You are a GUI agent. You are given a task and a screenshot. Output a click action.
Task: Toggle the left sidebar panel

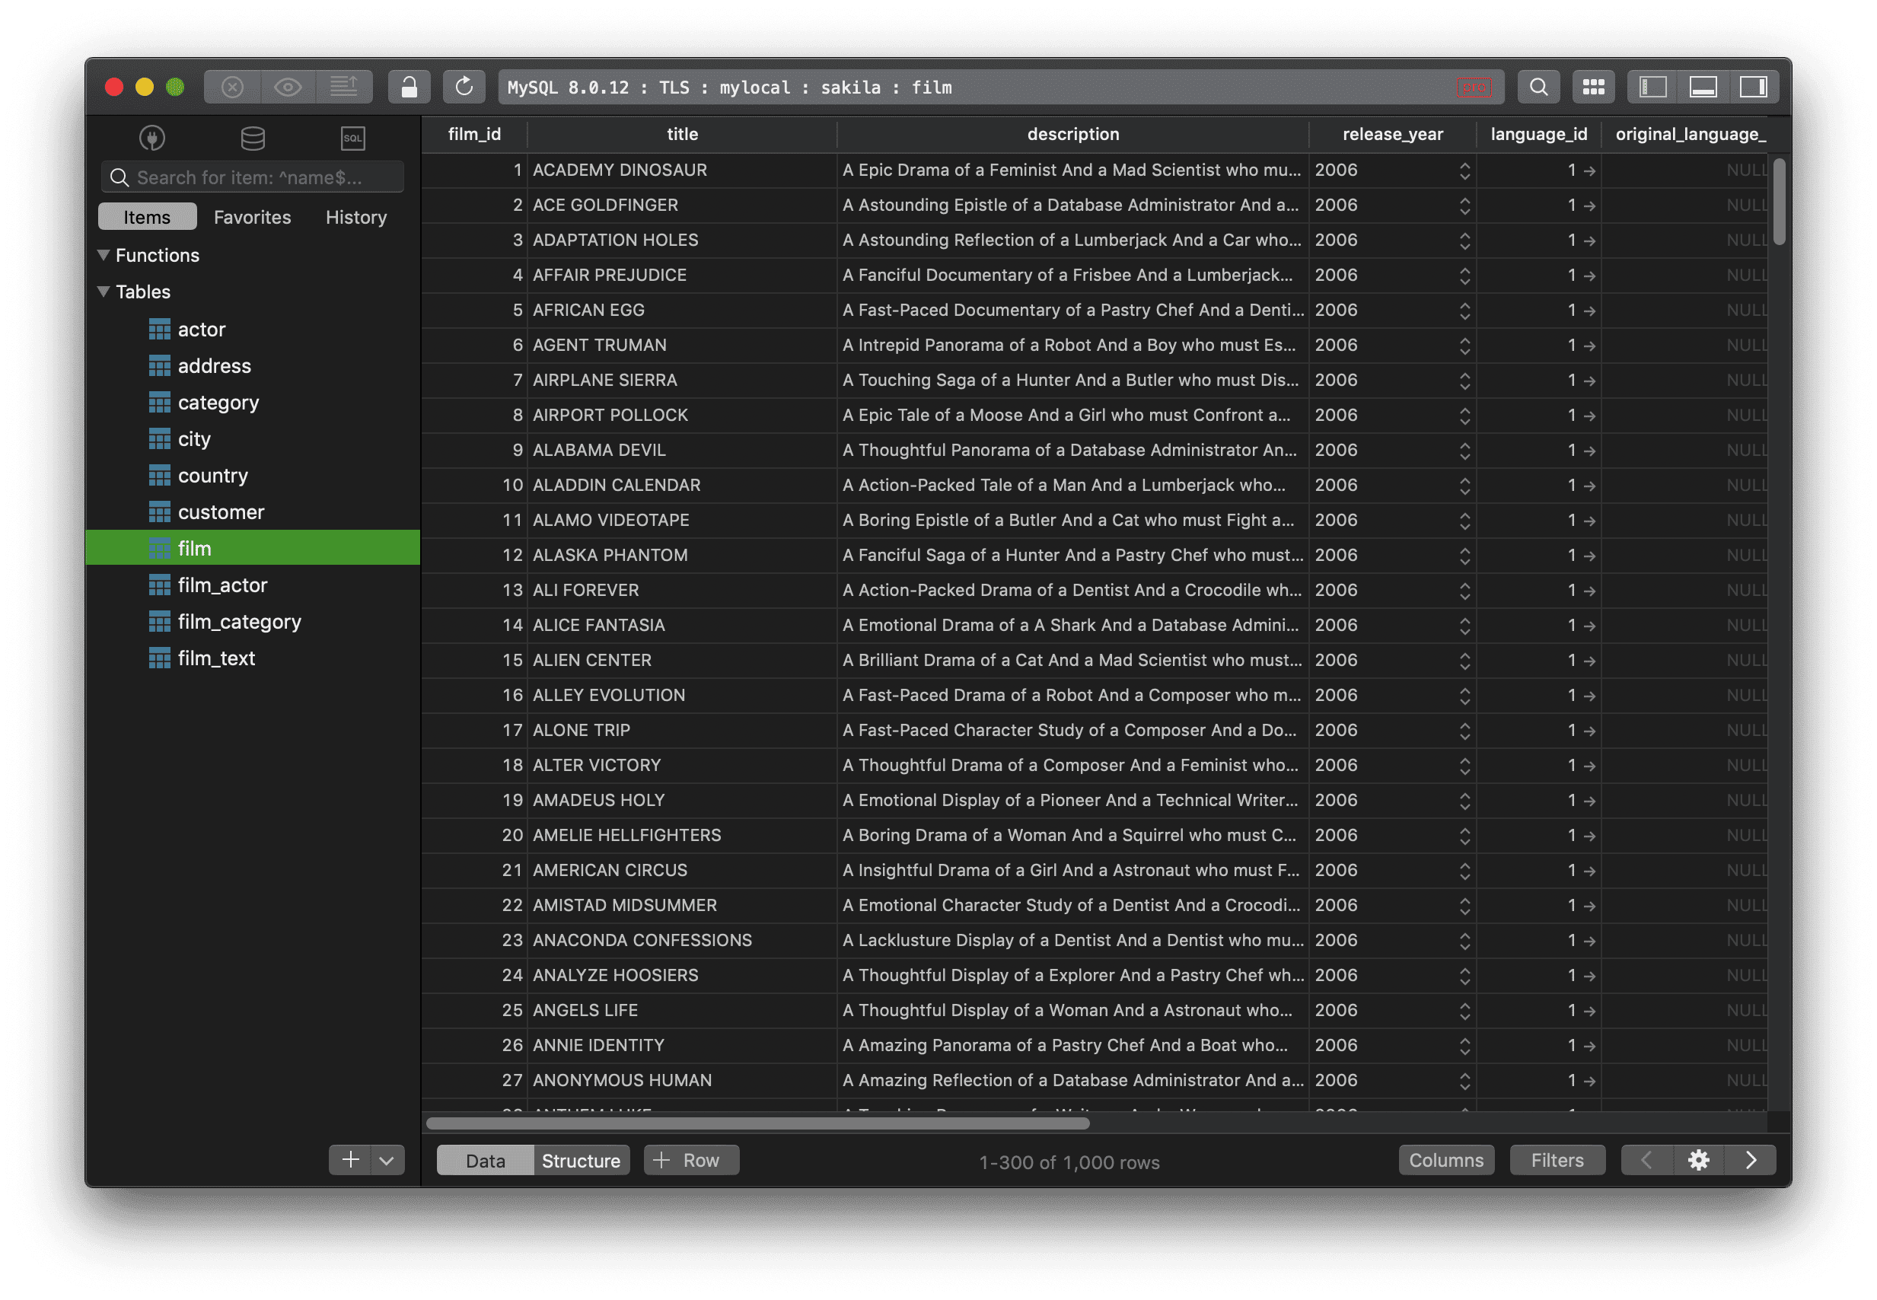(x=1652, y=86)
